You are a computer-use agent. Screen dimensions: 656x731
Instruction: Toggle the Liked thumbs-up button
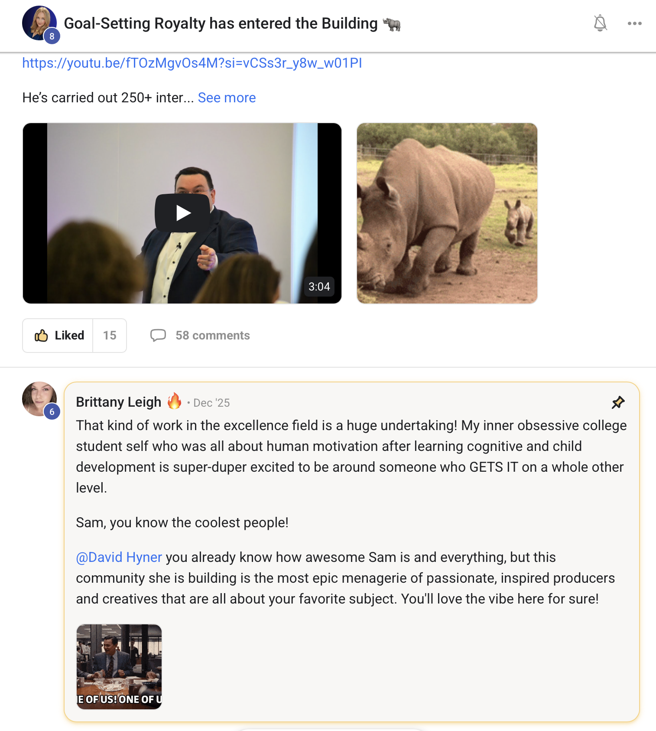(58, 336)
